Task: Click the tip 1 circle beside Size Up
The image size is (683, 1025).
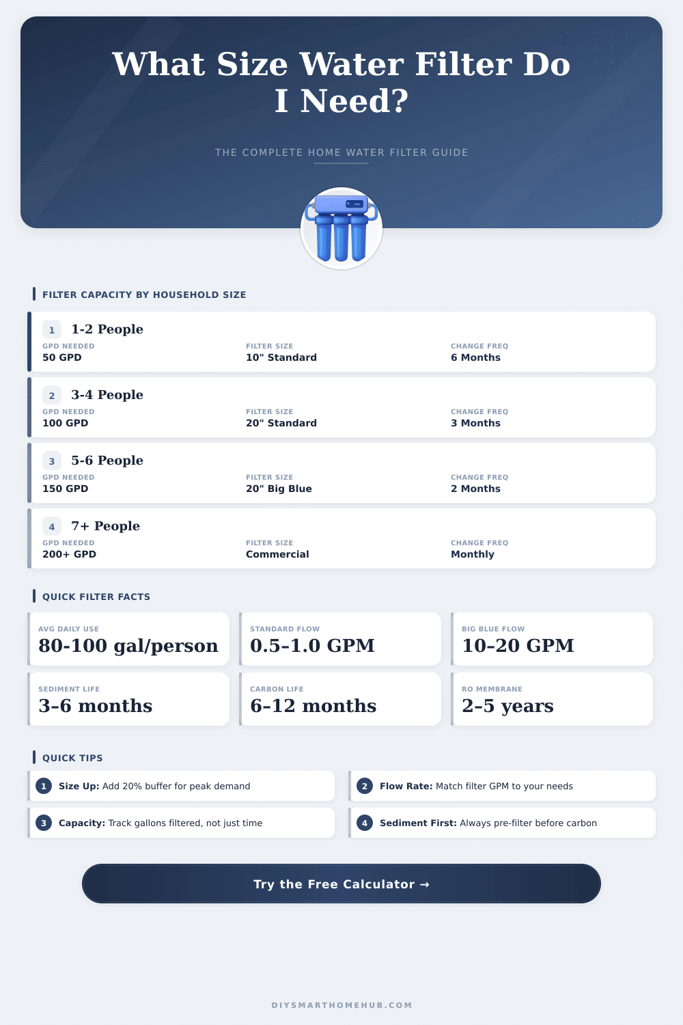Action: pyautogui.click(x=44, y=786)
